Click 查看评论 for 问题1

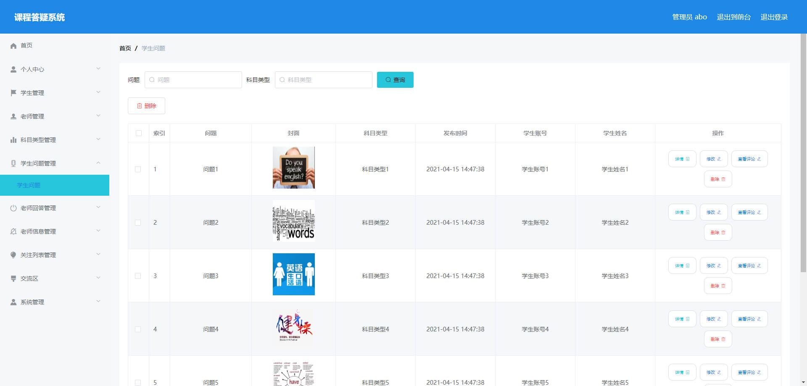click(x=749, y=159)
